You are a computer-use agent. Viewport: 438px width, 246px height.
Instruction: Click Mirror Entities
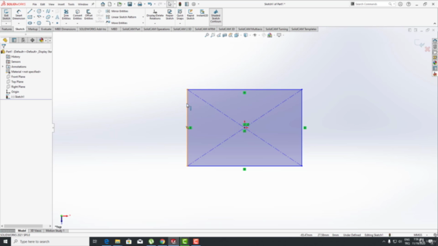tap(117, 11)
